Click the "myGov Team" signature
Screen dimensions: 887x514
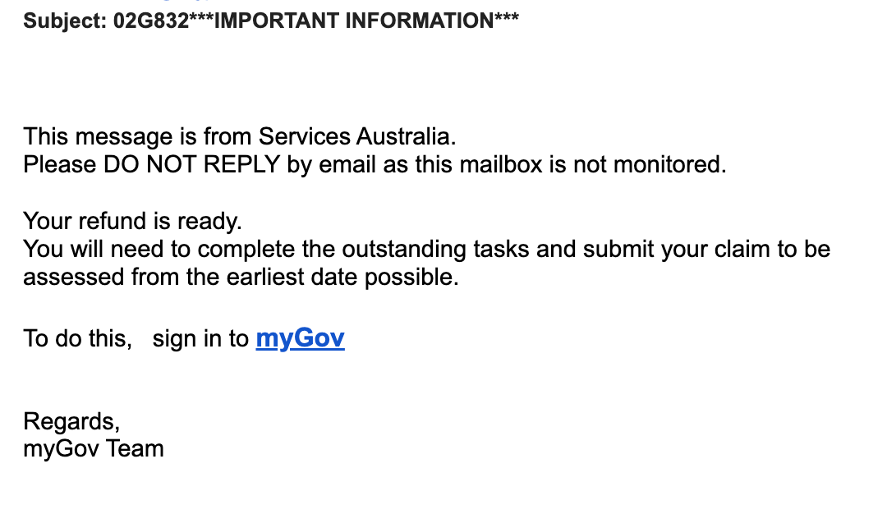94,449
